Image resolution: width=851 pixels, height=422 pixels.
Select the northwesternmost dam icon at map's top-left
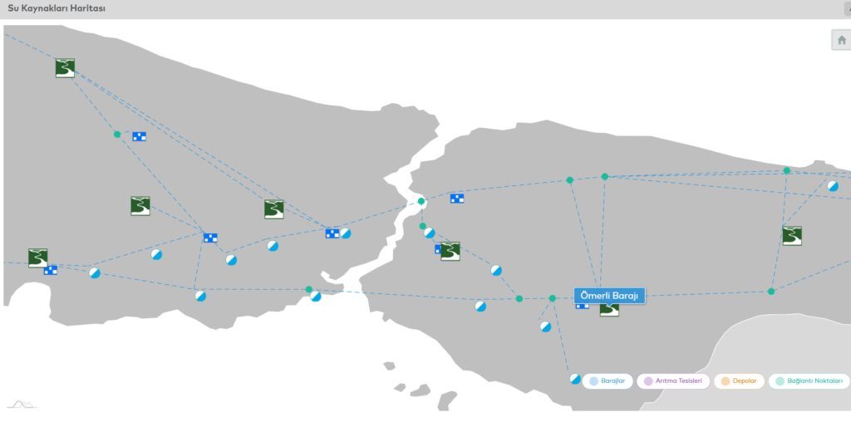[x=65, y=68]
